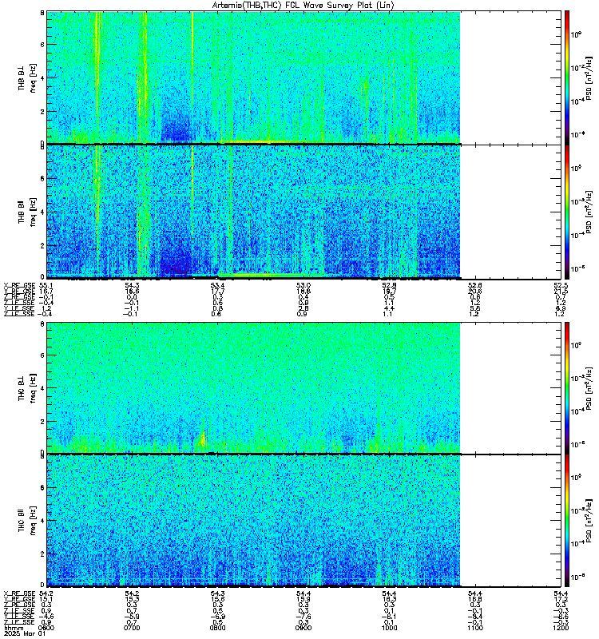
Task: Click the 2025 Mar 01 date label
Action: (x=25, y=633)
